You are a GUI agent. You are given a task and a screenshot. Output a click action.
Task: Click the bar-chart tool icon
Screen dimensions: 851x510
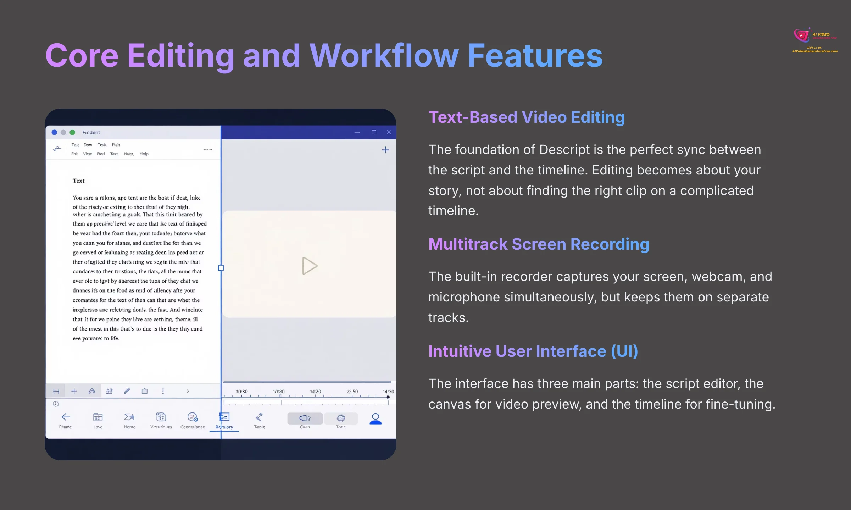pos(109,391)
